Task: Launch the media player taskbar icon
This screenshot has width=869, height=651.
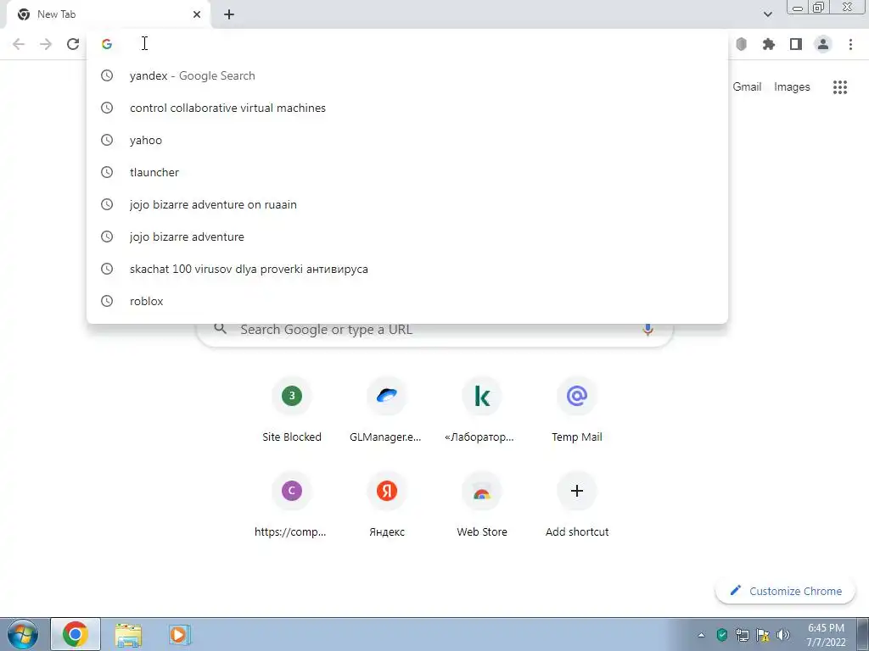Action: tap(178, 634)
